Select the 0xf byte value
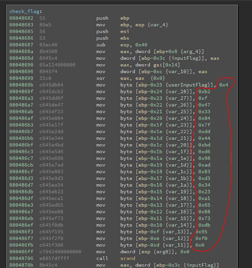 tap(203, 98)
